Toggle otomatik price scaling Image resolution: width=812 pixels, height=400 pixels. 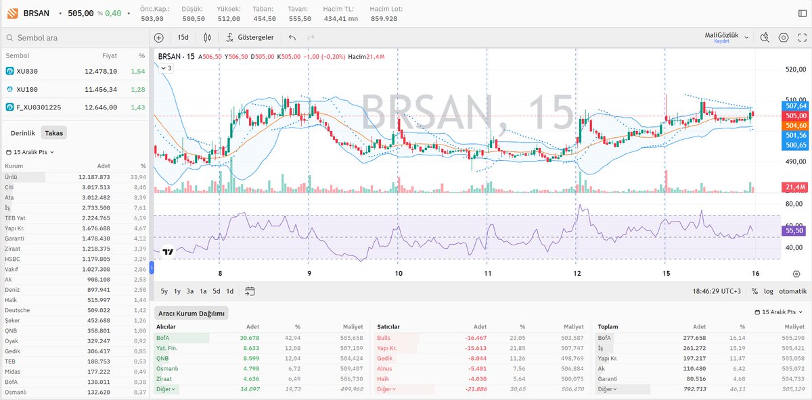(x=792, y=291)
